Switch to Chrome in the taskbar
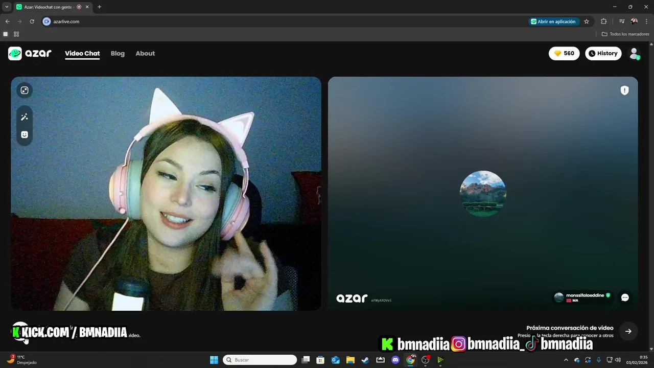 pyautogui.click(x=410, y=360)
